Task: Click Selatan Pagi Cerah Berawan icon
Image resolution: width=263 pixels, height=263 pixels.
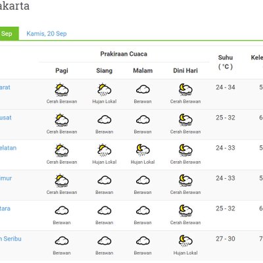Action: 62,151
